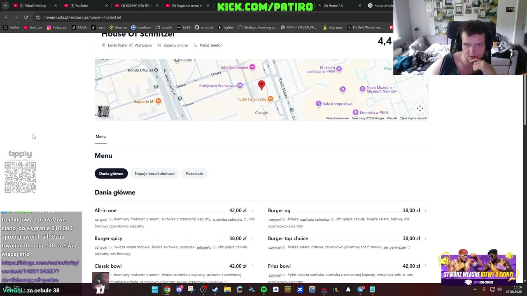Click Zgłoś błąd w mapach link
Viewport: 527px width, 296px height.
click(x=413, y=118)
